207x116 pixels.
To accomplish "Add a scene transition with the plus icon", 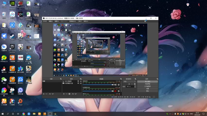I will 129,84.
